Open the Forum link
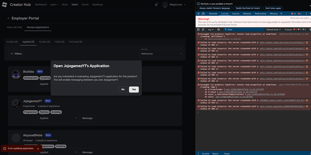Screen dimensions: 311x155 click(85, 5)
